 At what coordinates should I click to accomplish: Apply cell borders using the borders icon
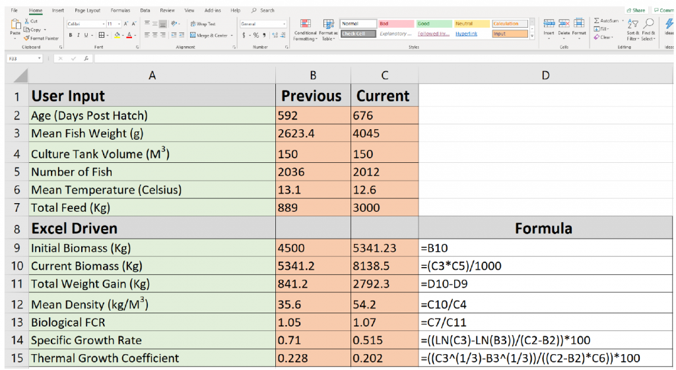[x=101, y=35]
